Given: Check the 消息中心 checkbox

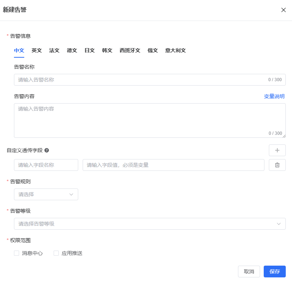Looking at the screenshot, I should [x=17, y=253].
